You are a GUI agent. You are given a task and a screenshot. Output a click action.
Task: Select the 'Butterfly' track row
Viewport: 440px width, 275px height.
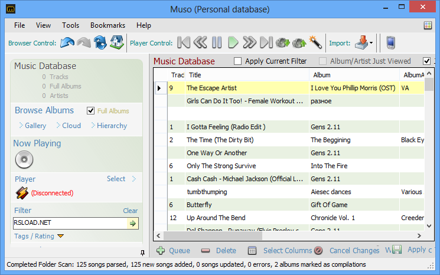point(289,205)
